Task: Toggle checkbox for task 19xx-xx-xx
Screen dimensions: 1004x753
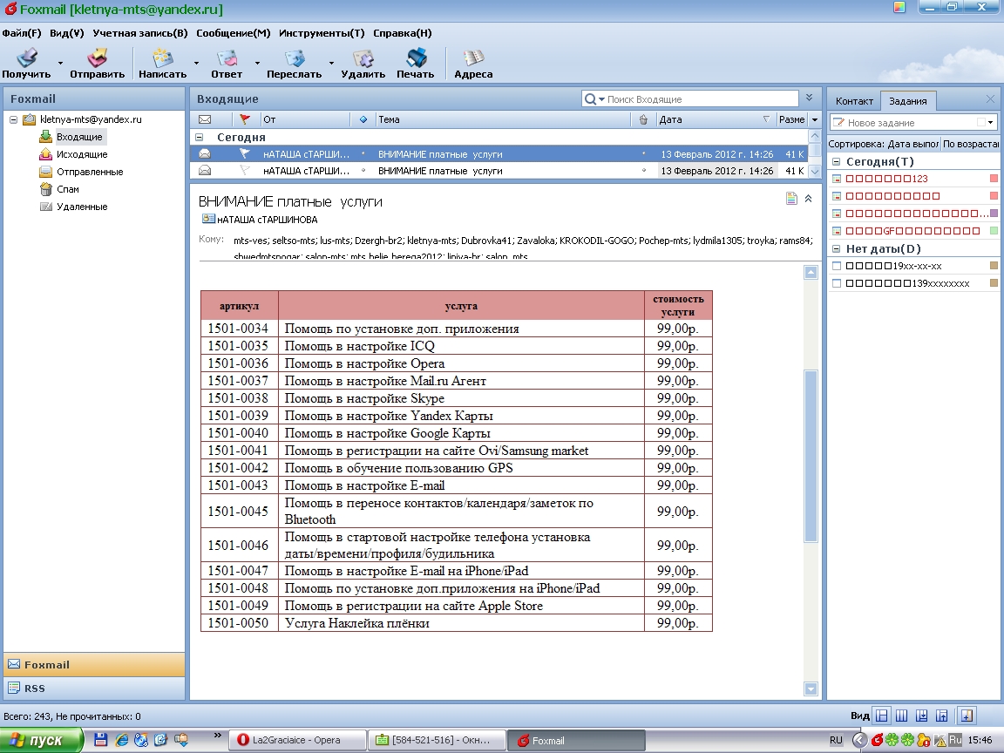Action: click(x=837, y=266)
